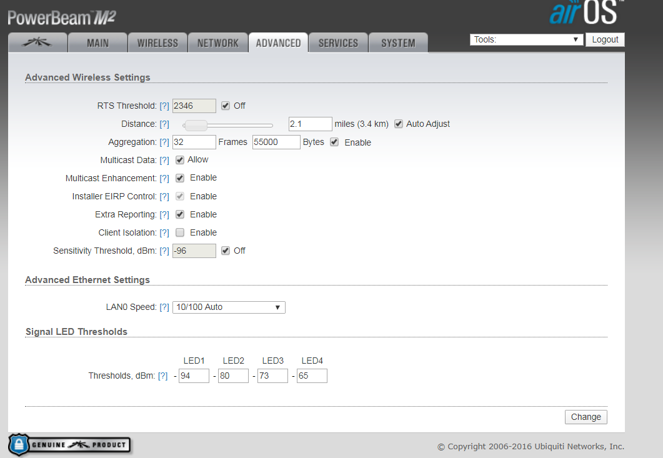Switch to the NETWORK tab
The width and height of the screenshot is (663, 458).
click(217, 42)
